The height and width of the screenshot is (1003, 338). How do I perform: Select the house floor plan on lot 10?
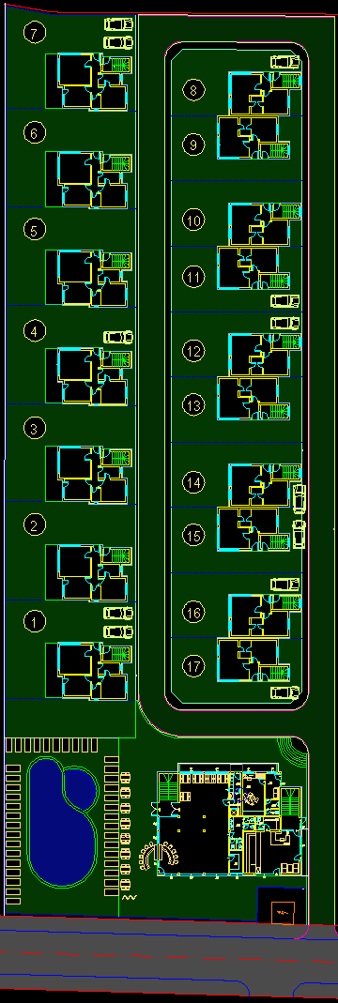coord(265,224)
